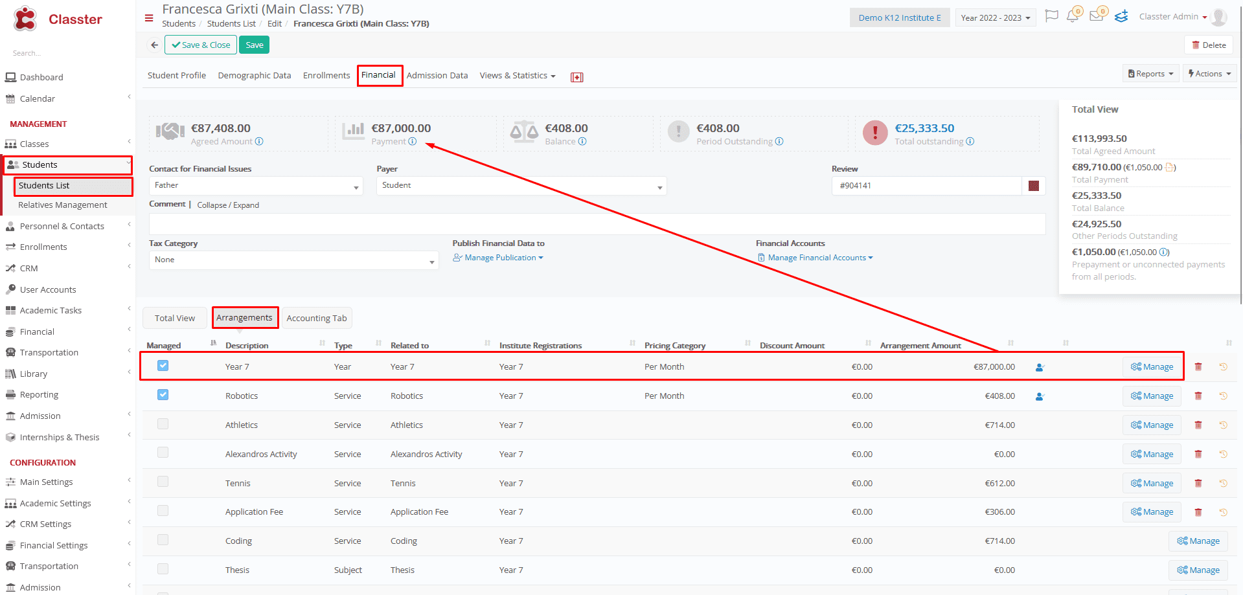Image resolution: width=1243 pixels, height=595 pixels.
Task: Open history for Alexandros Activity
Action: click(1224, 454)
